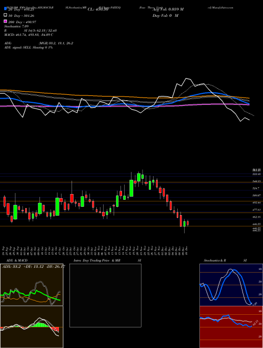Click the 524.7 price axis label

point(257,188)
